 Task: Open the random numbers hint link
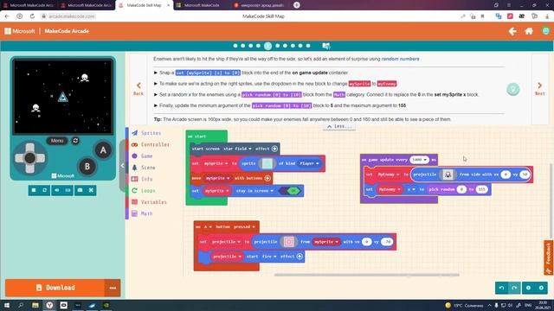tap(400, 59)
